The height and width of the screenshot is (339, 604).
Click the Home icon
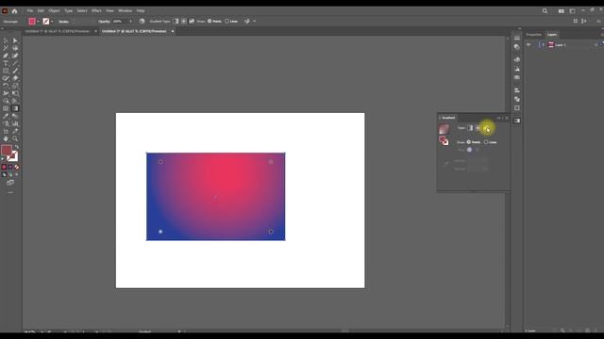coord(15,11)
